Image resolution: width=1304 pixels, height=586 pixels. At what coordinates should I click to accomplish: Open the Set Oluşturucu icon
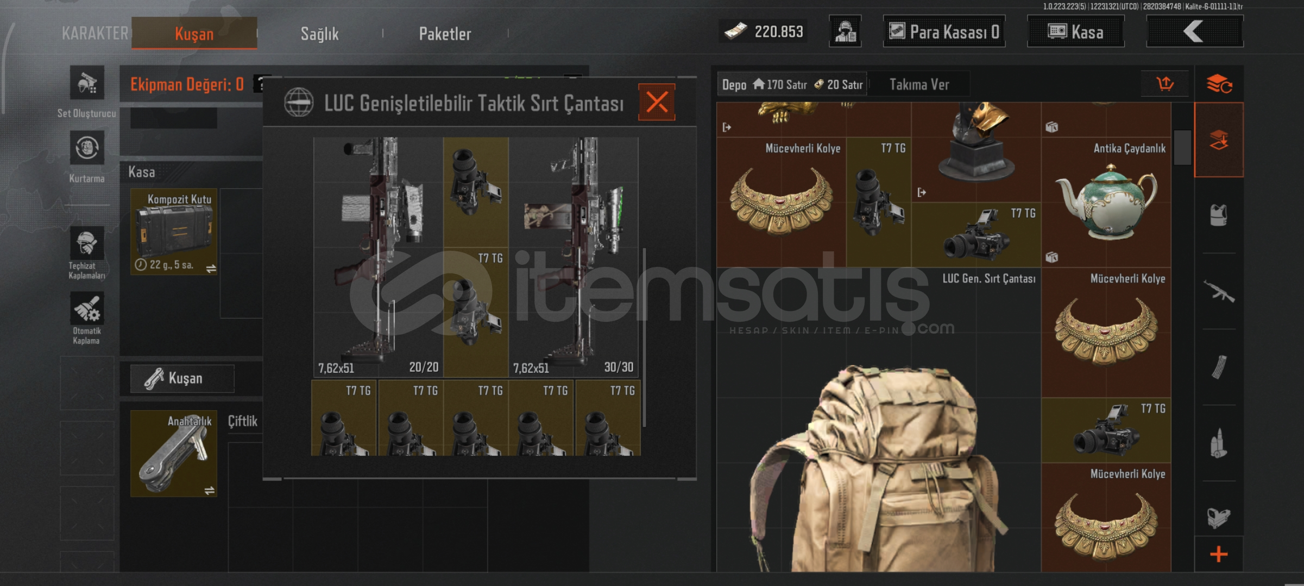(87, 83)
